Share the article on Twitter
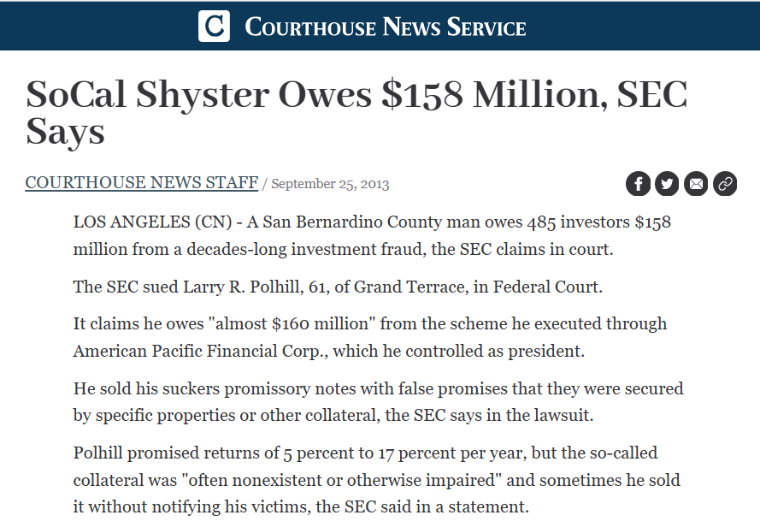 [667, 183]
